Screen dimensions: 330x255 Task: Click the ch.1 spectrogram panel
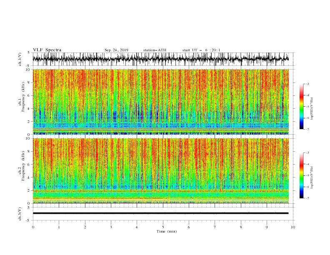pyautogui.click(x=161, y=102)
